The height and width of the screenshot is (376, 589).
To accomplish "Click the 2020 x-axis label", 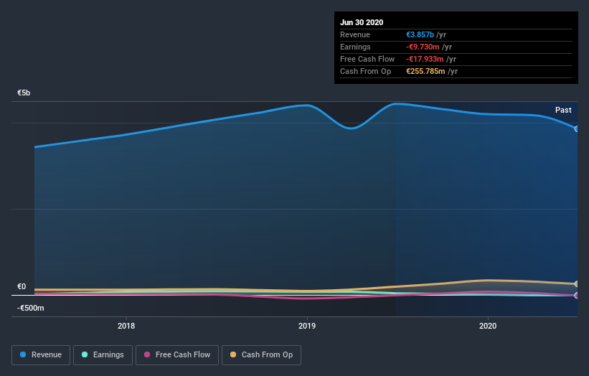I will pyautogui.click(x=488, y=326).
